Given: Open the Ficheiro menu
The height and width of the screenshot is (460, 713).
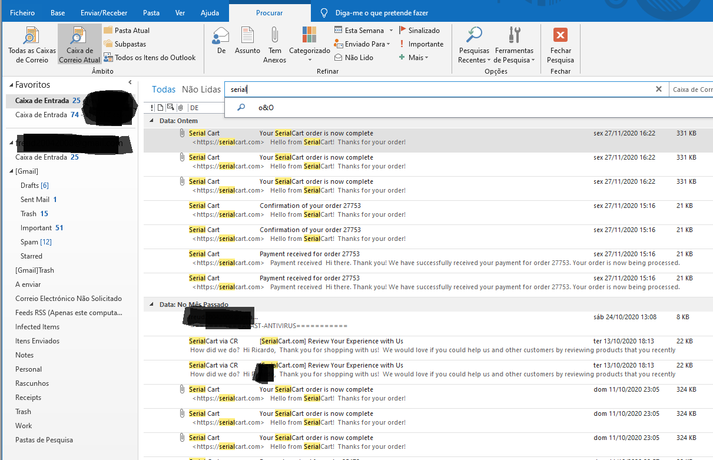Looking at the screenshot, I should (22, 12).
